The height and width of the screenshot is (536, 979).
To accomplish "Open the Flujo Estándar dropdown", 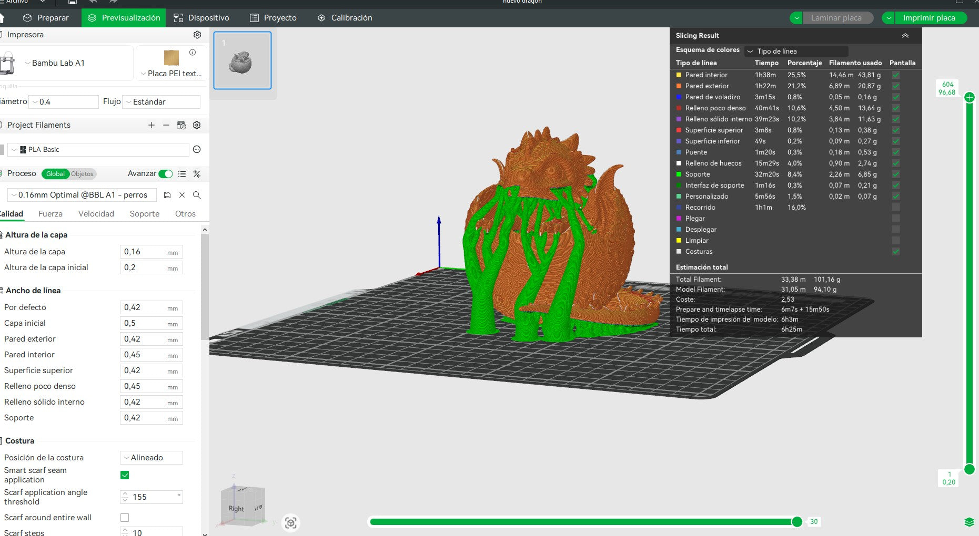I will 162,102.
